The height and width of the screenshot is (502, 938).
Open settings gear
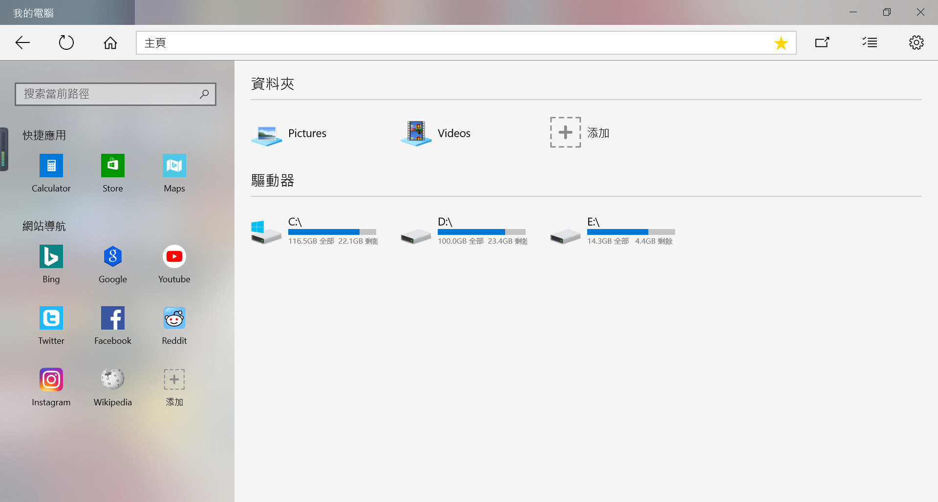click(x=916, y=42)
